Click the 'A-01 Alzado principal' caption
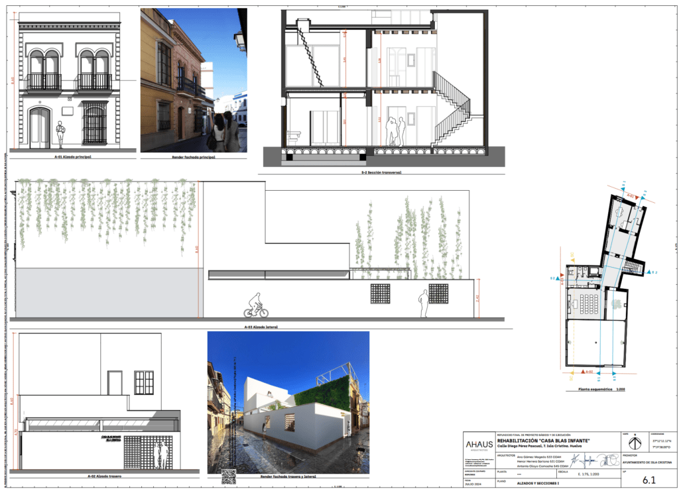The height and width of the screenshot is (493, 683). (x=72, y=158)
